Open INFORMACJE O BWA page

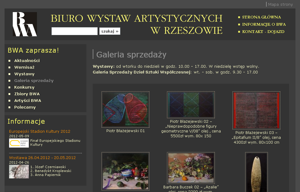264,24
